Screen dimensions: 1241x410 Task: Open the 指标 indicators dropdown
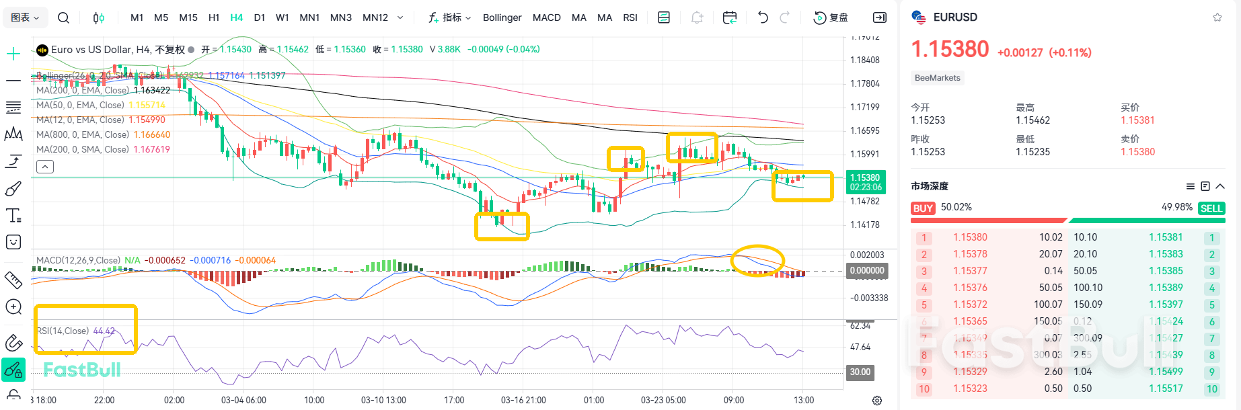[450, 17]
